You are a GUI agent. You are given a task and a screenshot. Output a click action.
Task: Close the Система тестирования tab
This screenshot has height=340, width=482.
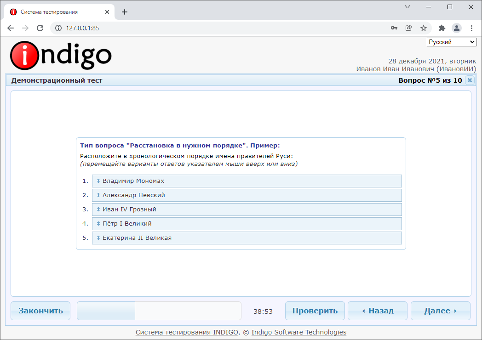point(107,12)
